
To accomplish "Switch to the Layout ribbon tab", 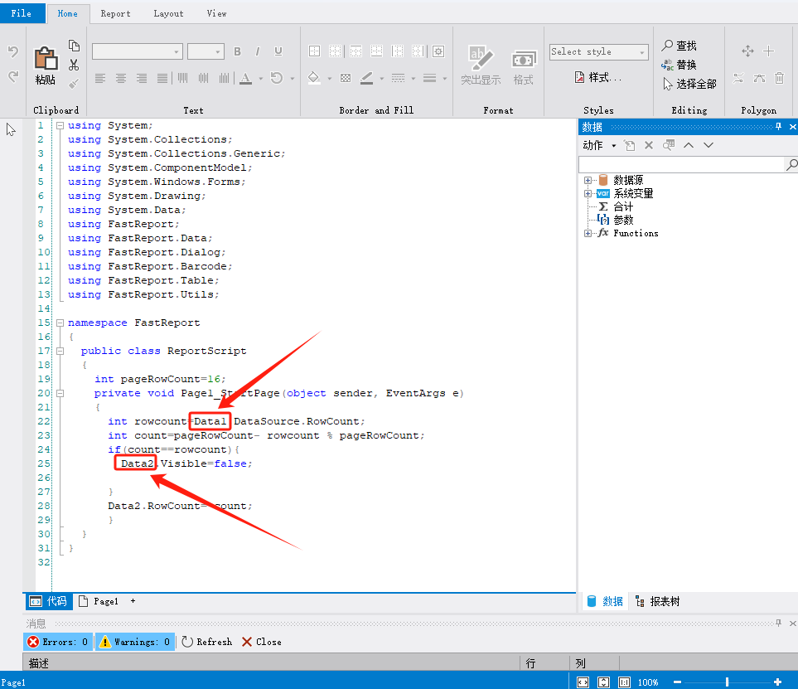I will coord(168,14).
